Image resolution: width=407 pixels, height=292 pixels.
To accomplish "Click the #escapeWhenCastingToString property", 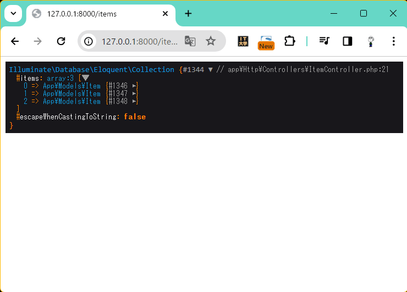I will tap(67, 117).
